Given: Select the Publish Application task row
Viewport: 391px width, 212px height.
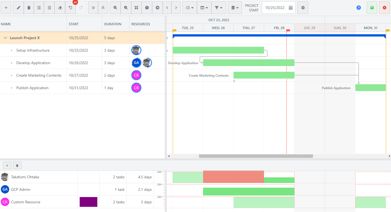Looking at the screenshot, I should point(32,88).
